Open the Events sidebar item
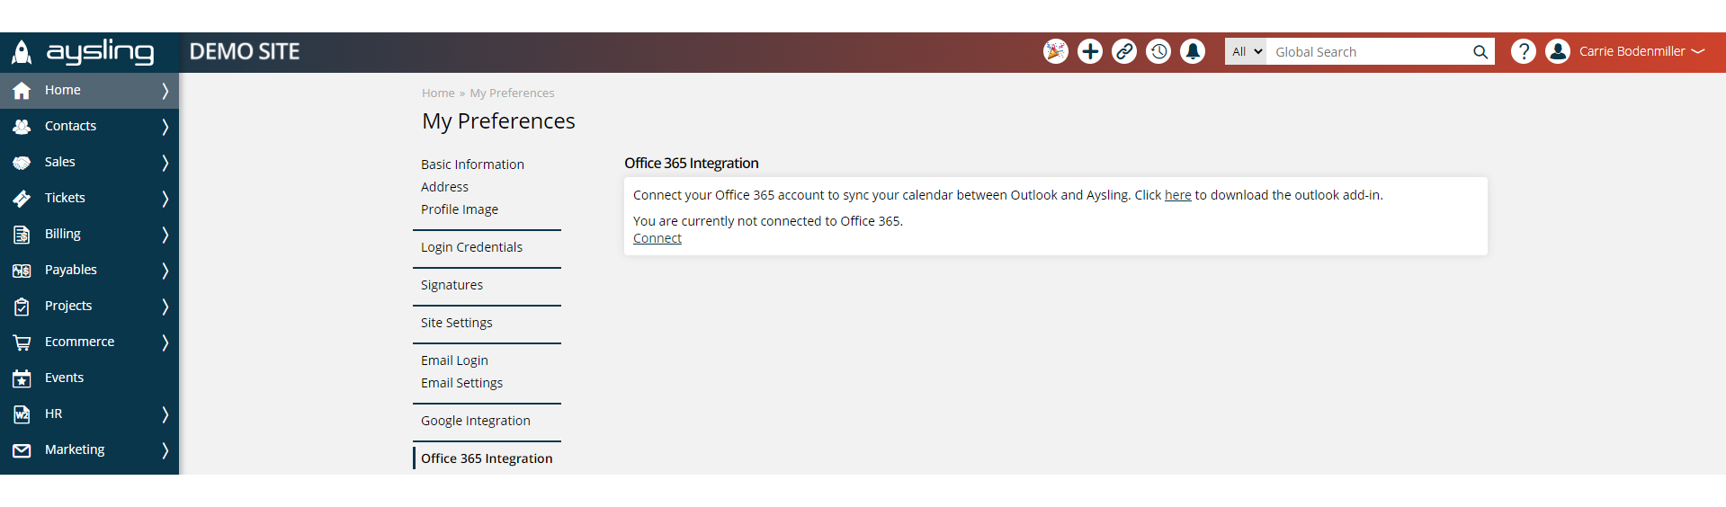 click(64, 378)
